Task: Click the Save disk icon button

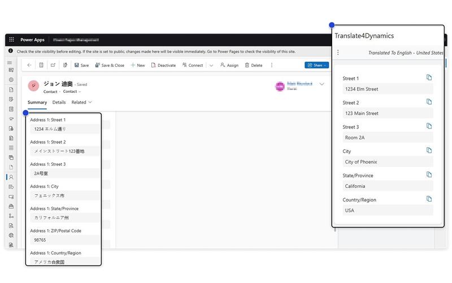Action: pos(81,65)
